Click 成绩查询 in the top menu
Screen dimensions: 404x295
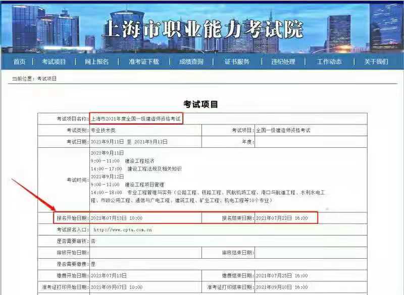pyautogui.click(x=191, y=62)
